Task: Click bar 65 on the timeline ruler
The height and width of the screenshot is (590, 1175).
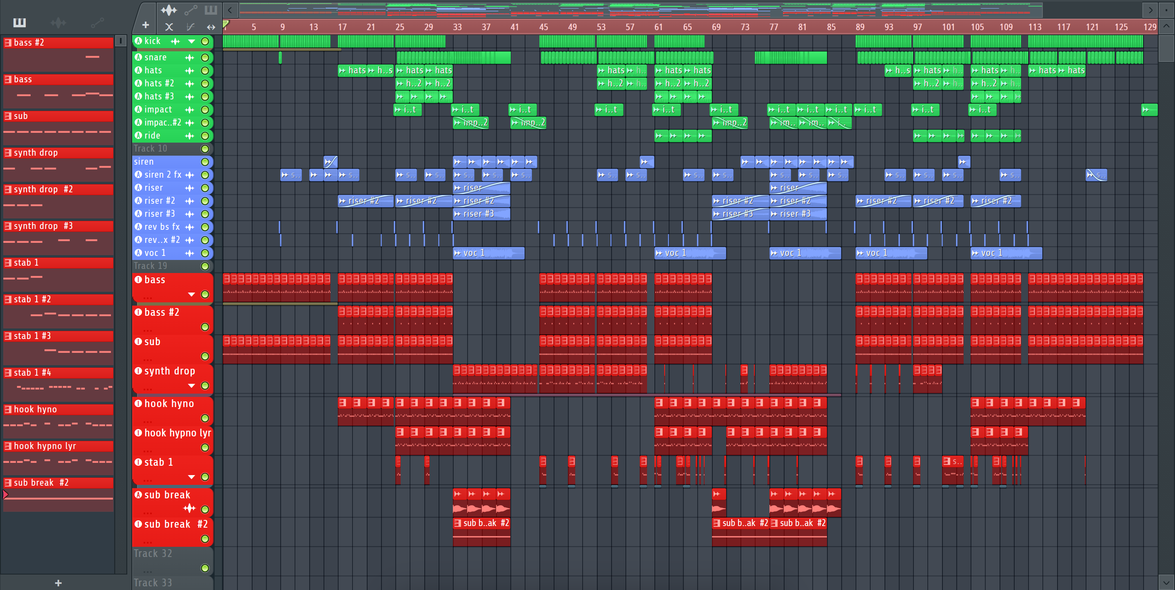Action: click(687, 27)
